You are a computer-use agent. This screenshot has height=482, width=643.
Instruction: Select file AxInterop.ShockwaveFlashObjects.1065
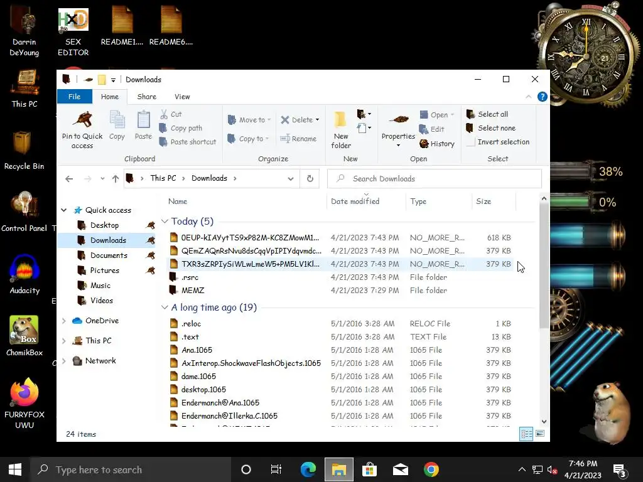pos(340,363)
